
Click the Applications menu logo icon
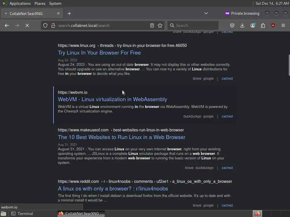point(5,3)
